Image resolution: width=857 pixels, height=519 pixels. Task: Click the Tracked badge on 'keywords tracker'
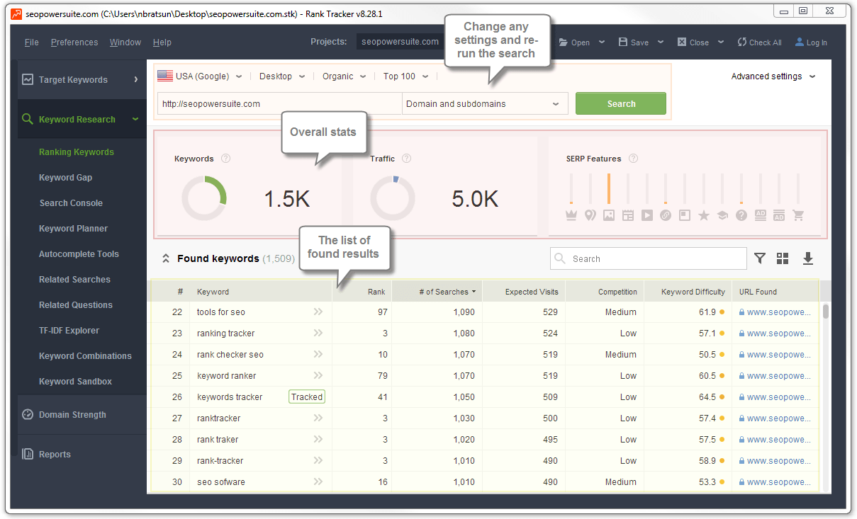tap(307, 397)
